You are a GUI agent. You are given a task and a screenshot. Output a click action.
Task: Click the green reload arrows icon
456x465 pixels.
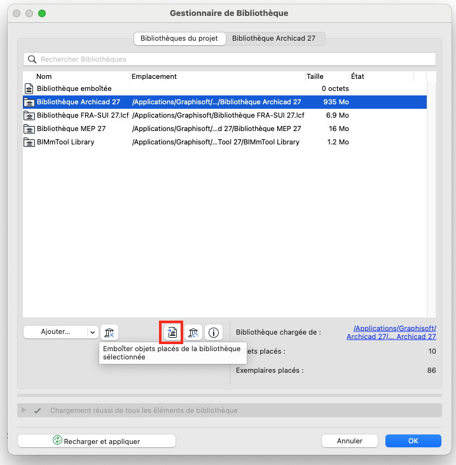57,440
